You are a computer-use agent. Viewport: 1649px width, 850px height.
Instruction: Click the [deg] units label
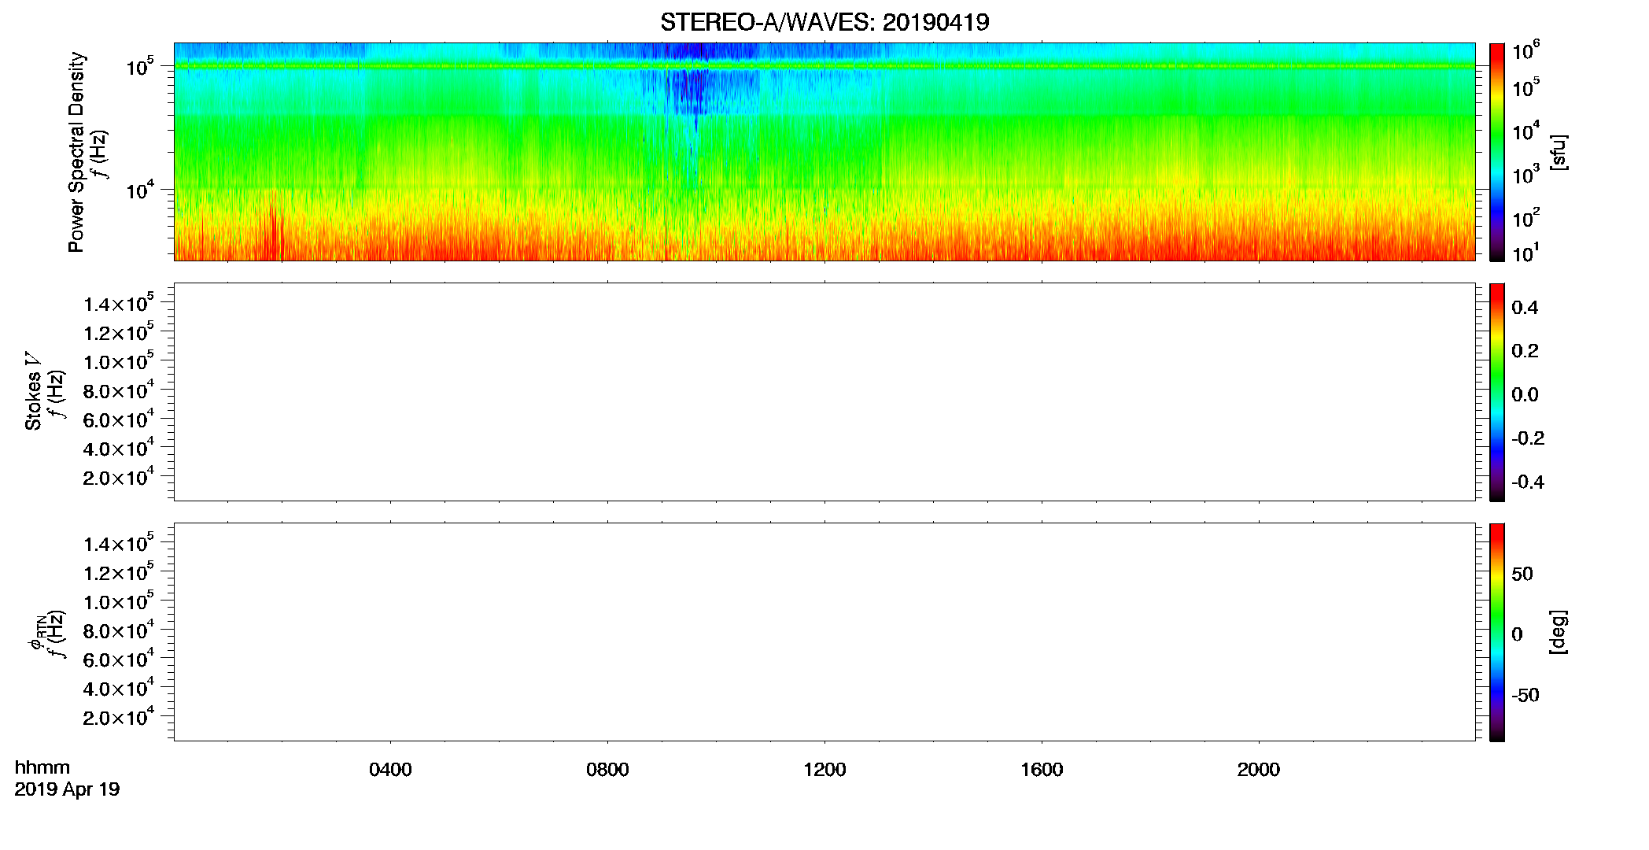1559,632
